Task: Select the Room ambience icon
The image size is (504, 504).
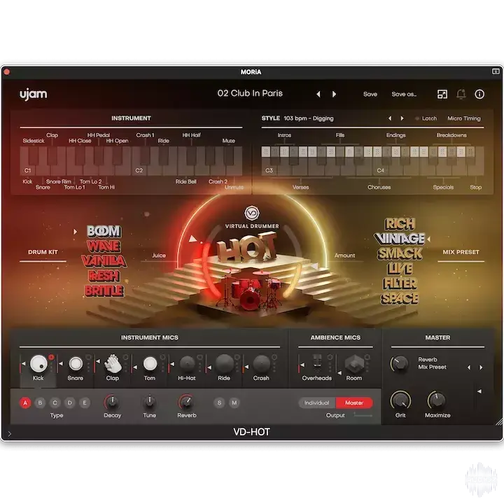Action: coord(354,363)
